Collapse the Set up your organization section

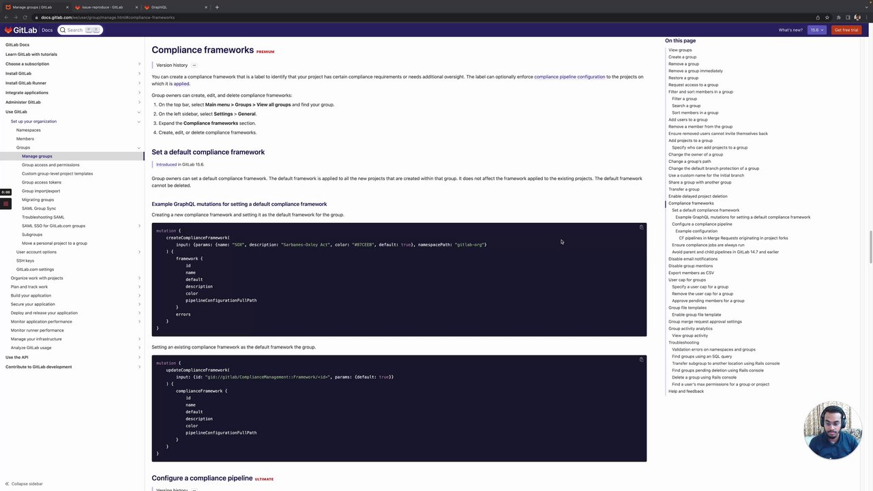pos(139,121)
